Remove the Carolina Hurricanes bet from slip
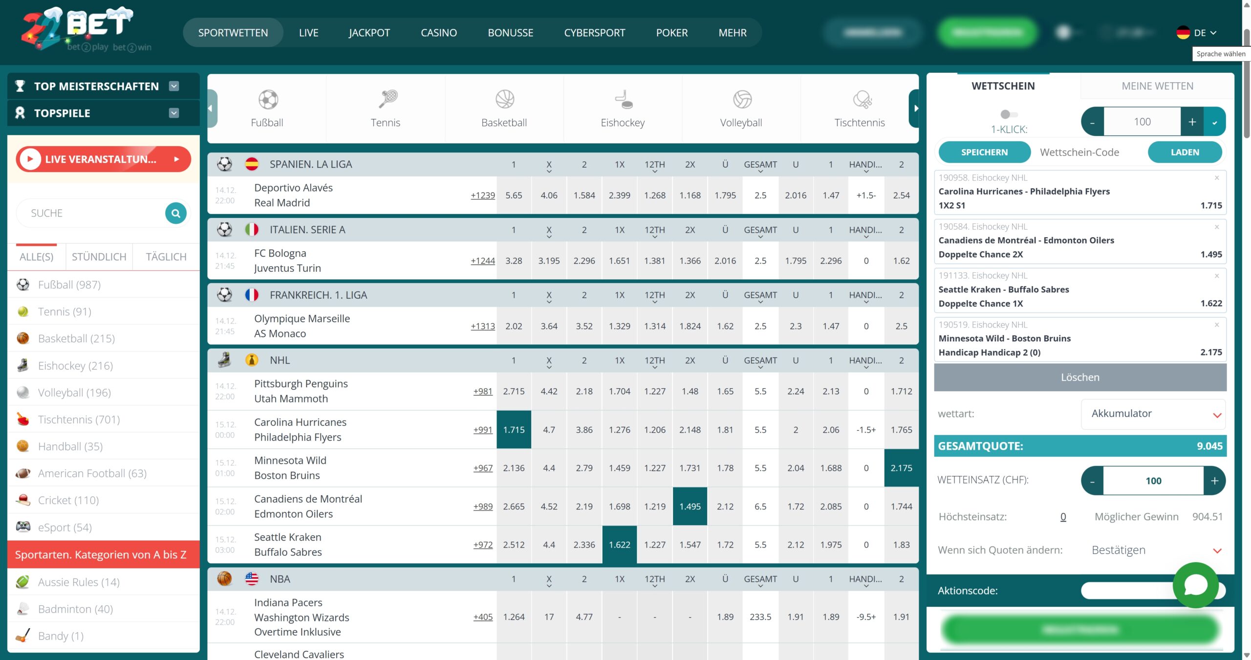 tap(1217, 178)
